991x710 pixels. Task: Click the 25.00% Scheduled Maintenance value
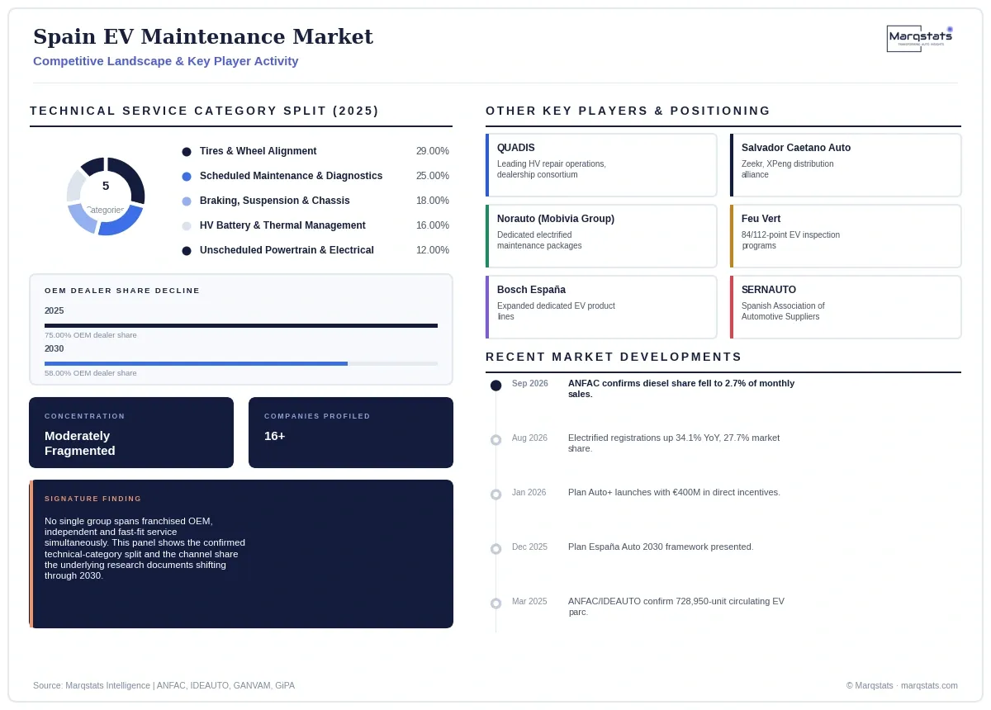(x=433, y=177)
